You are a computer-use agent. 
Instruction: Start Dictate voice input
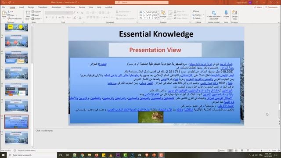(x=226, y=14)
